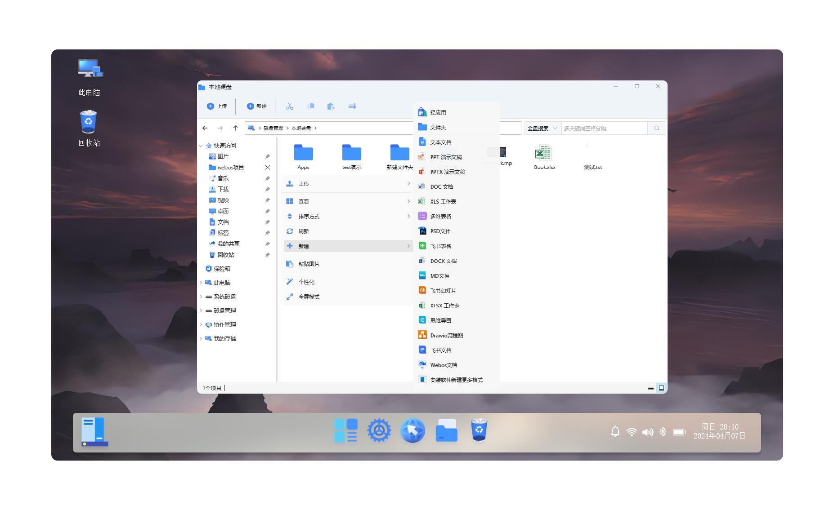This screenshot has height=510, width=834.
Task: Click the 新建 toolbar button
Action: click(257, 106)
